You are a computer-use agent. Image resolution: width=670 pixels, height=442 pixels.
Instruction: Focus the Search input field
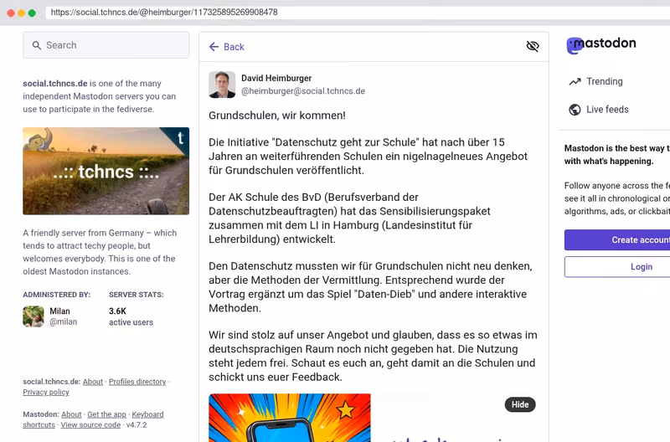[x=106, y=45]
